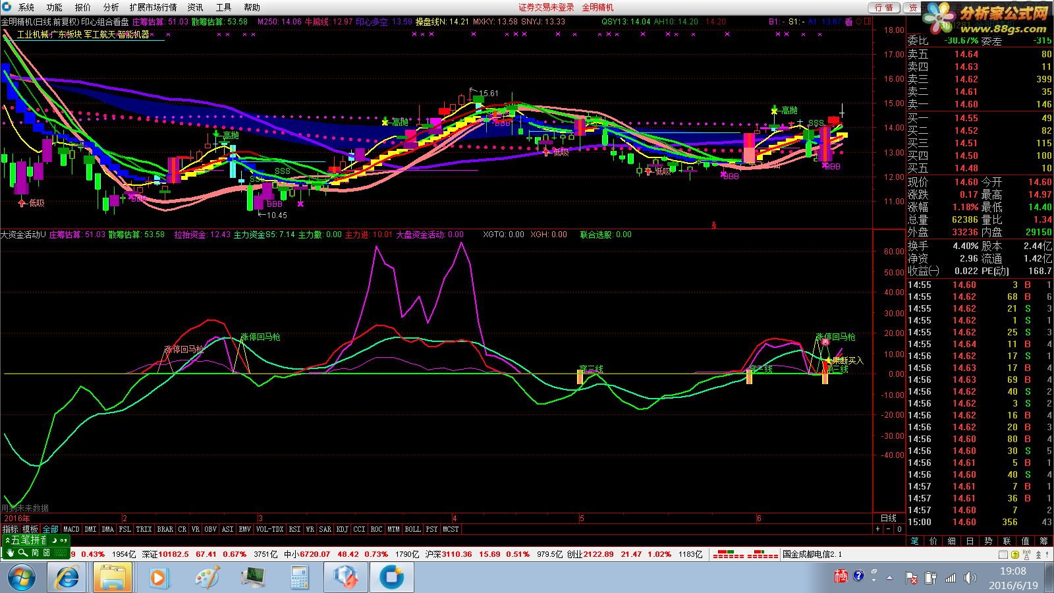Switch to the TRIX indicator
Viewport: 1054px width, 593px height.
[x=144, y=529]
